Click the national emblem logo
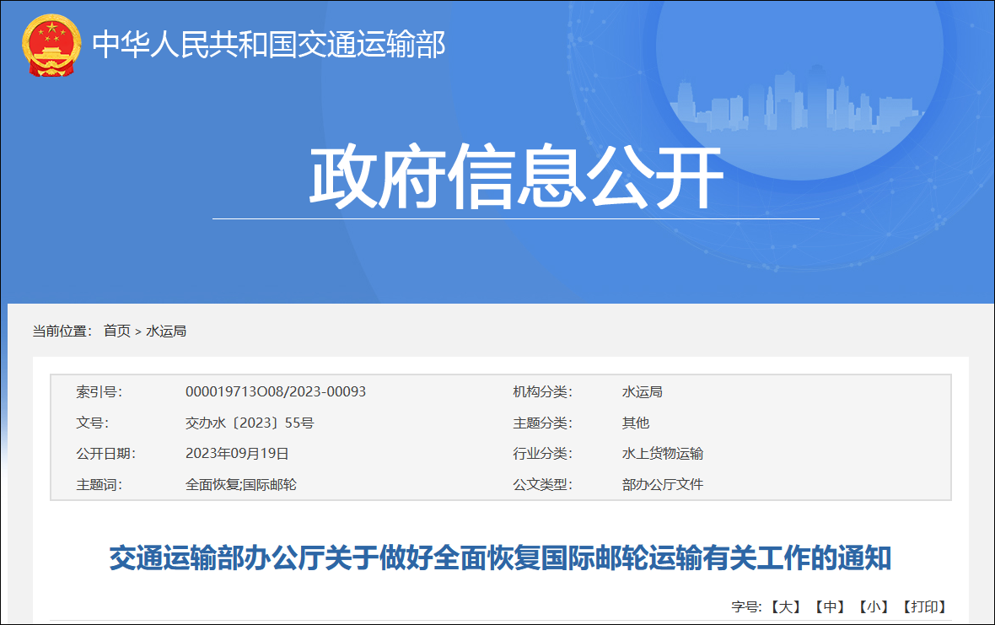The height and width of the screenshot is (625, 995). pos(51,46)
